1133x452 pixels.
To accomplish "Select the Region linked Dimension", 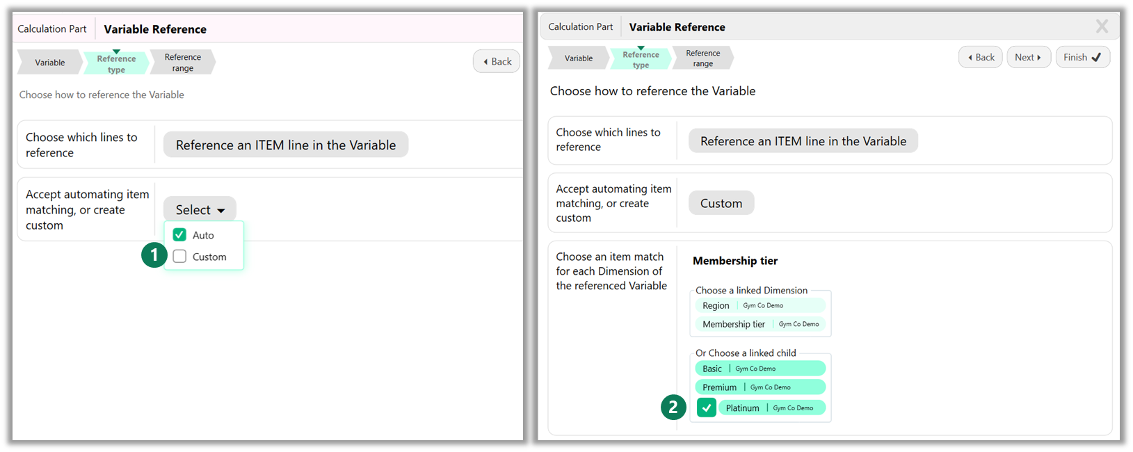I will click(x=760, y=305).
